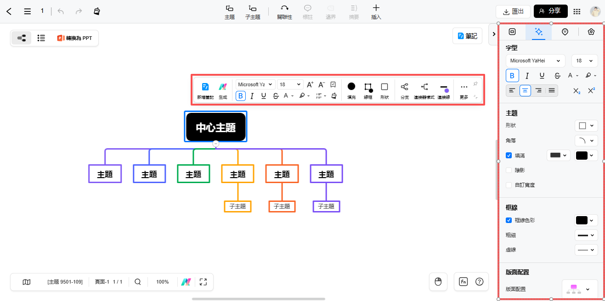Open the Microsoft YaHei font dropdown in sidebar

535,60
